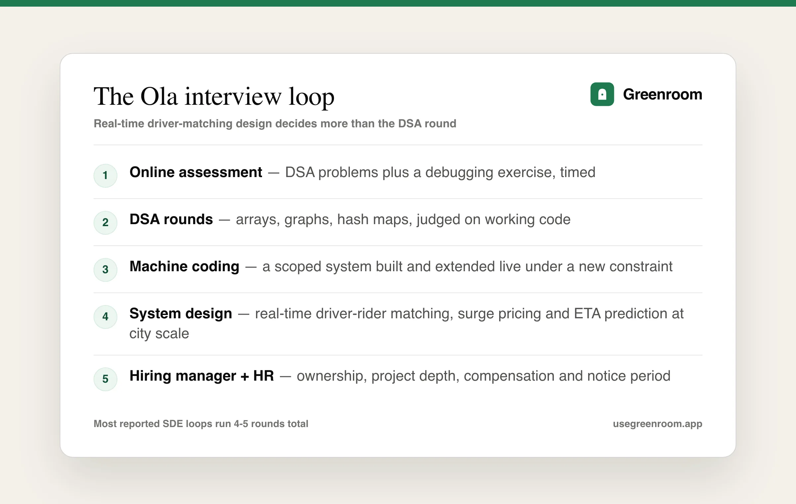The height and width of the screenshot is (504, 796).
Task: Open the usegreenroom.app link
Action: [657, 424]
